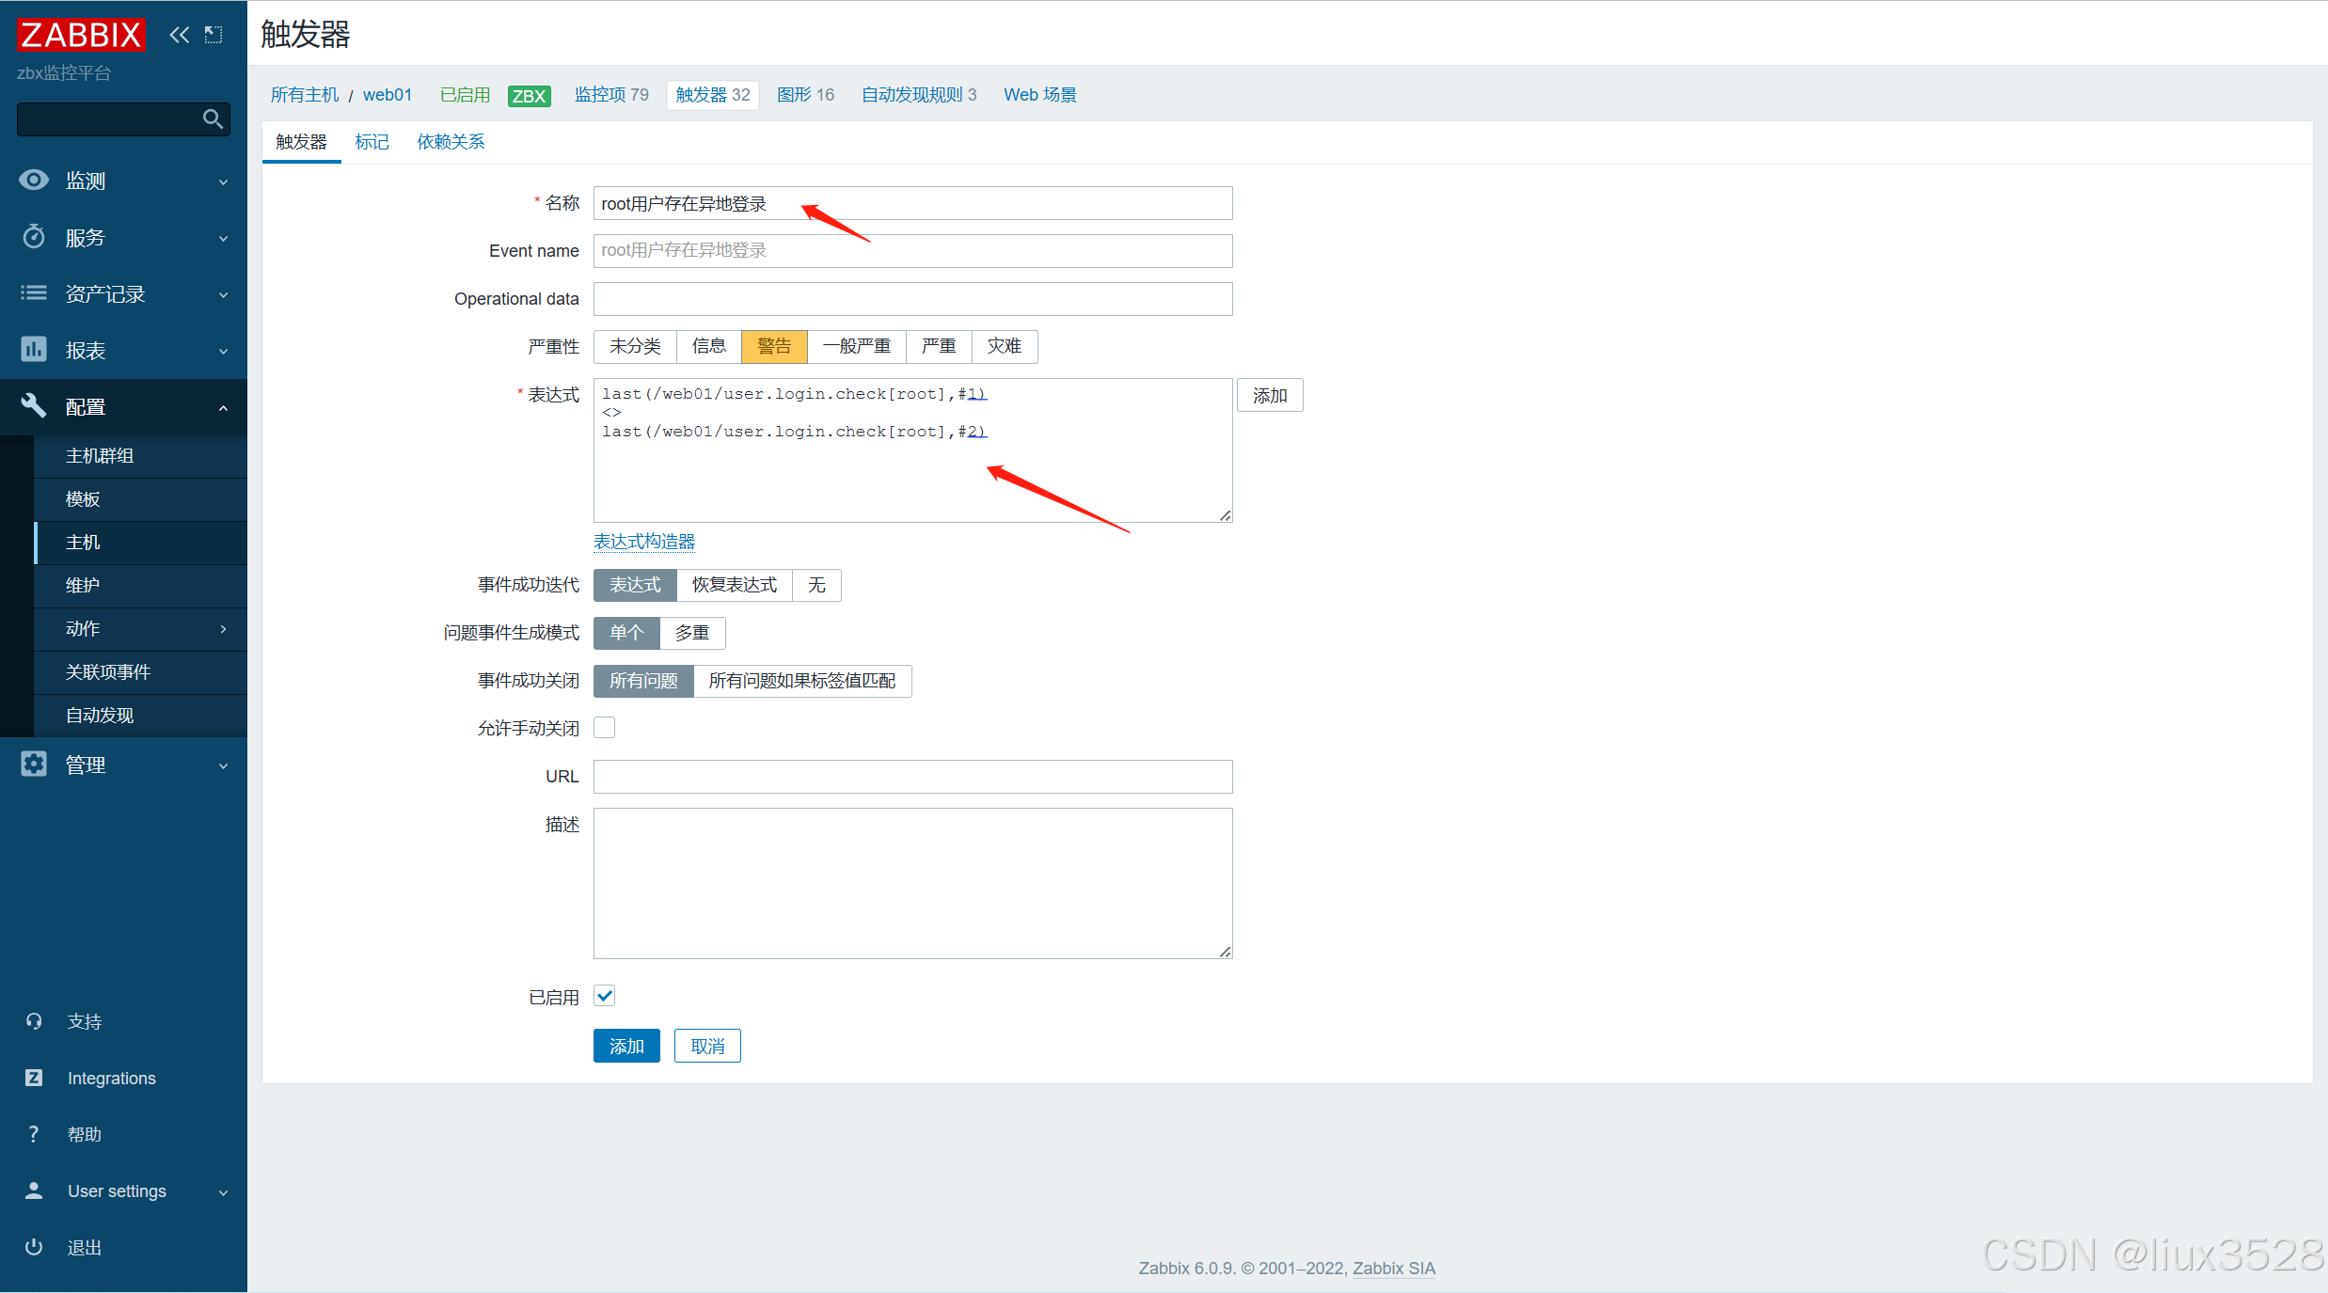Open 自动发现 in the sidebar
This screenshot has height=1293, width=2328.
[x=141, y=716]
